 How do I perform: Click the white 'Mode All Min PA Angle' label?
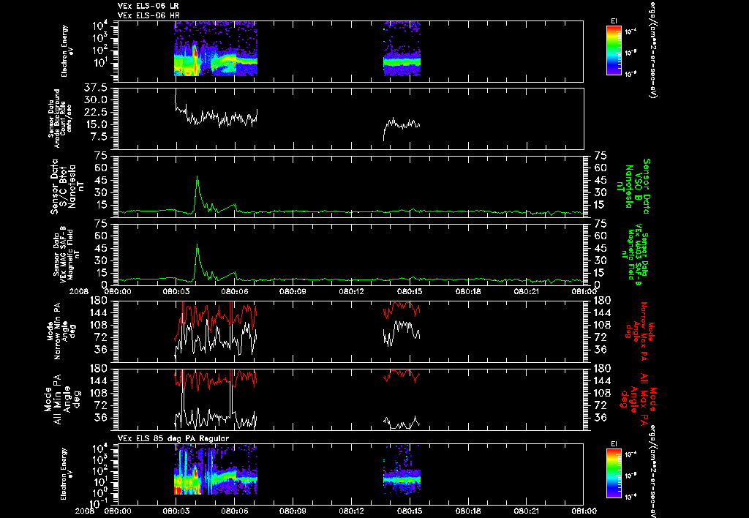coord(64,399)
